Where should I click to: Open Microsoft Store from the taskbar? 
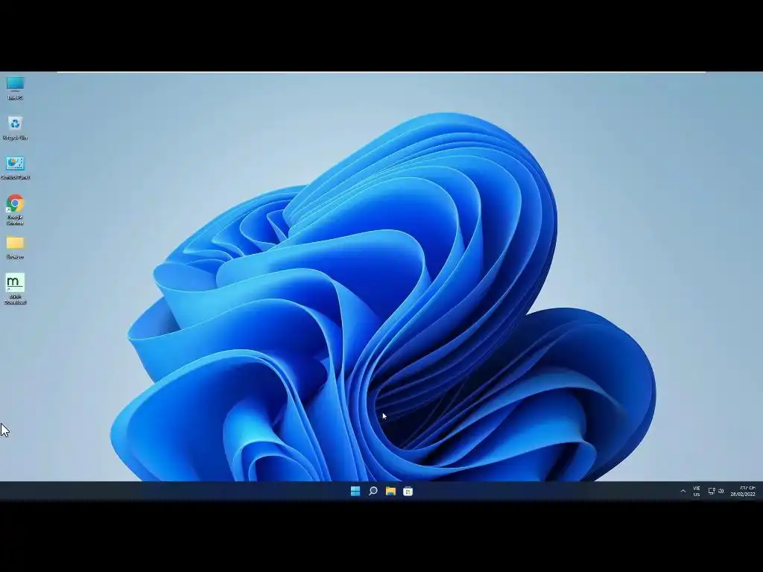click(x=408, y=492)
